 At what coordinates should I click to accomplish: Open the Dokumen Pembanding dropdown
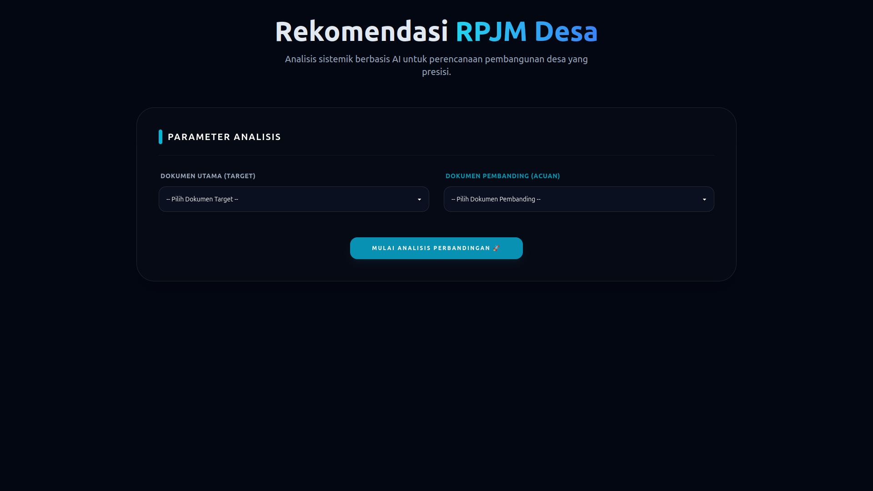[x=578, y=199]
